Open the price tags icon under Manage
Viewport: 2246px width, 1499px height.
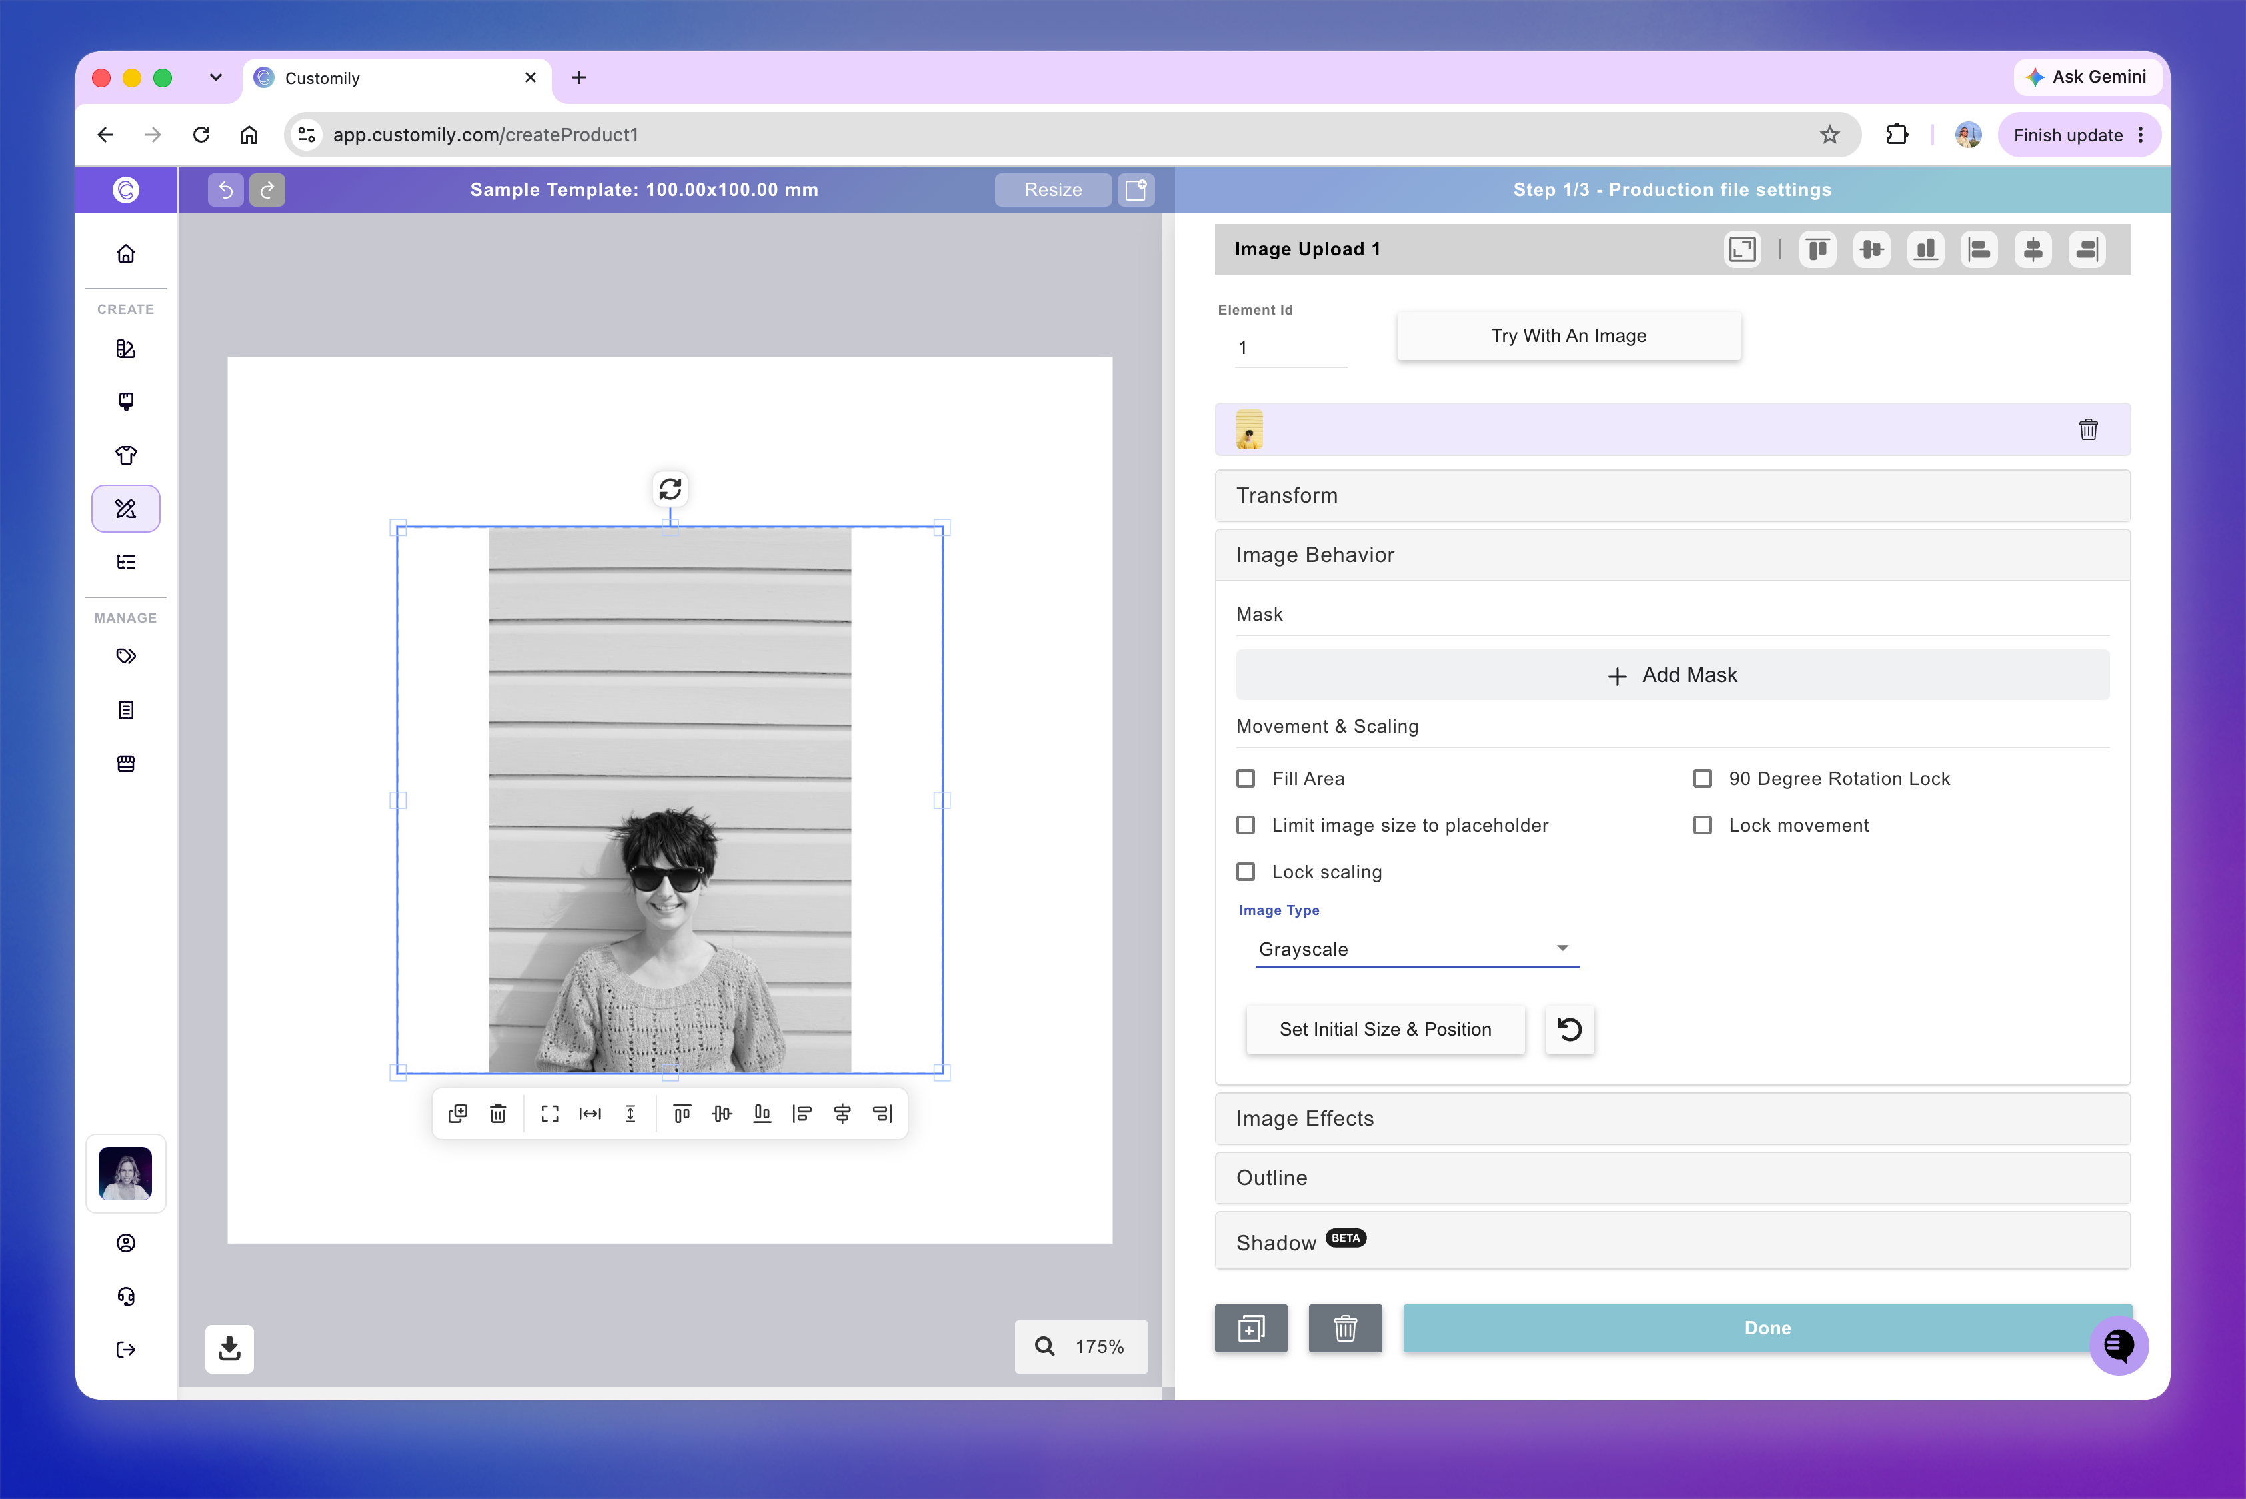pyautogui.click(x=126, y=657)
